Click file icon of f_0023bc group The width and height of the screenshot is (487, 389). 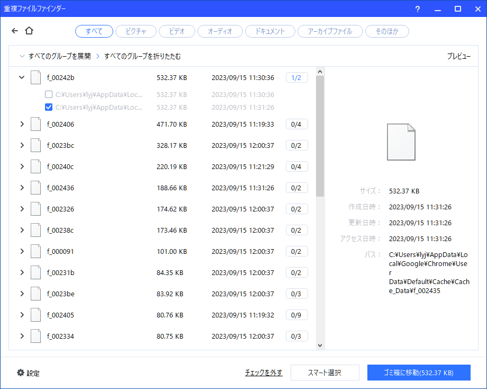[35, 145]
